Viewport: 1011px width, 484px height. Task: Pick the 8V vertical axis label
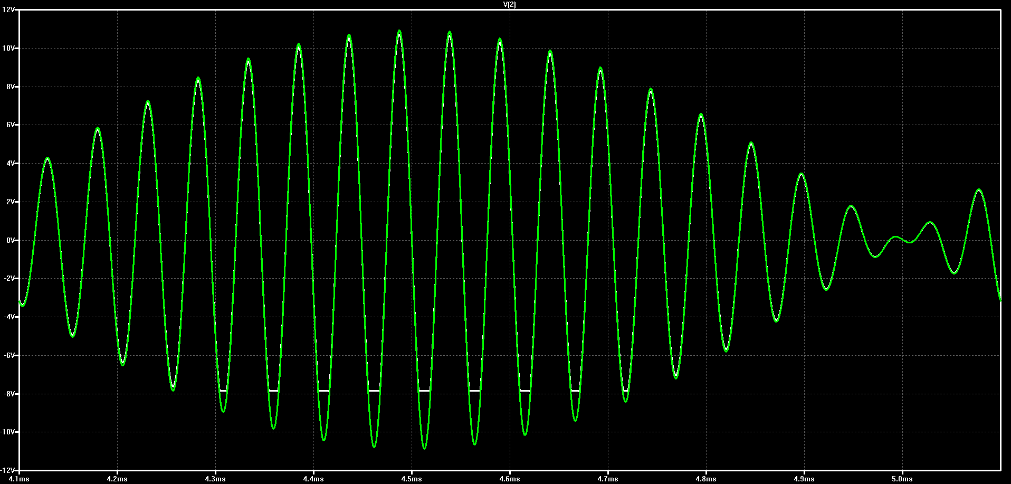11,87
